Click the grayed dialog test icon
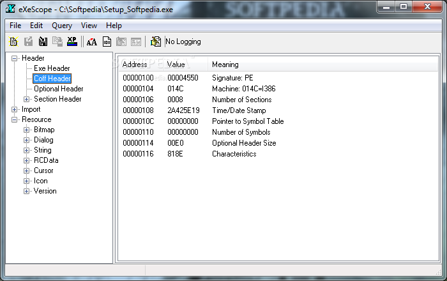 121,42
